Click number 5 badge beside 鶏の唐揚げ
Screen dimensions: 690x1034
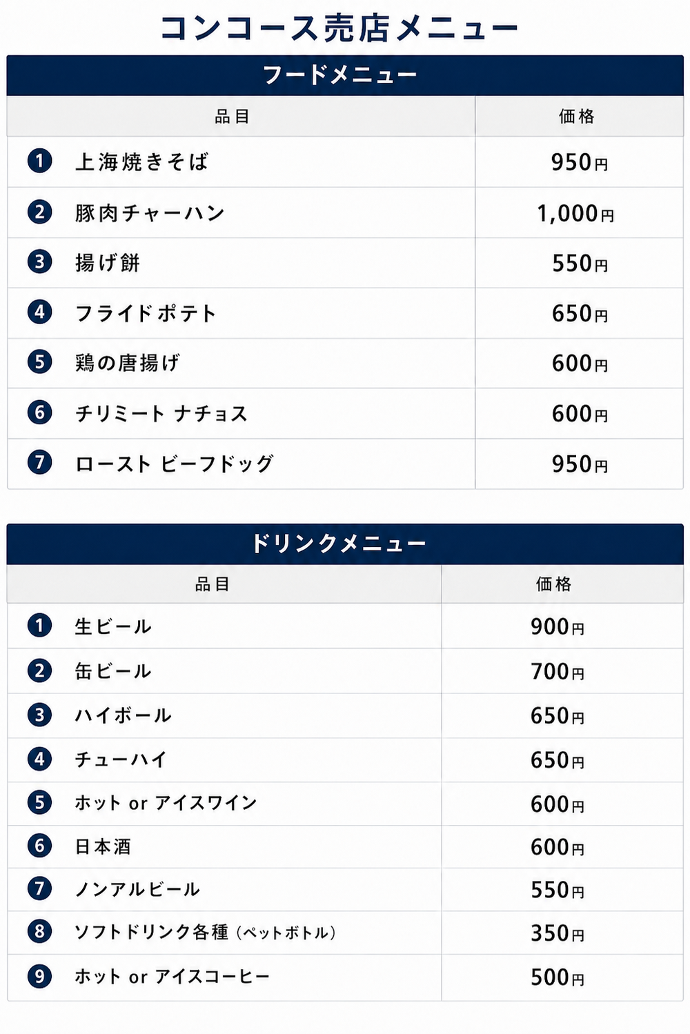(x=39, y=361)
